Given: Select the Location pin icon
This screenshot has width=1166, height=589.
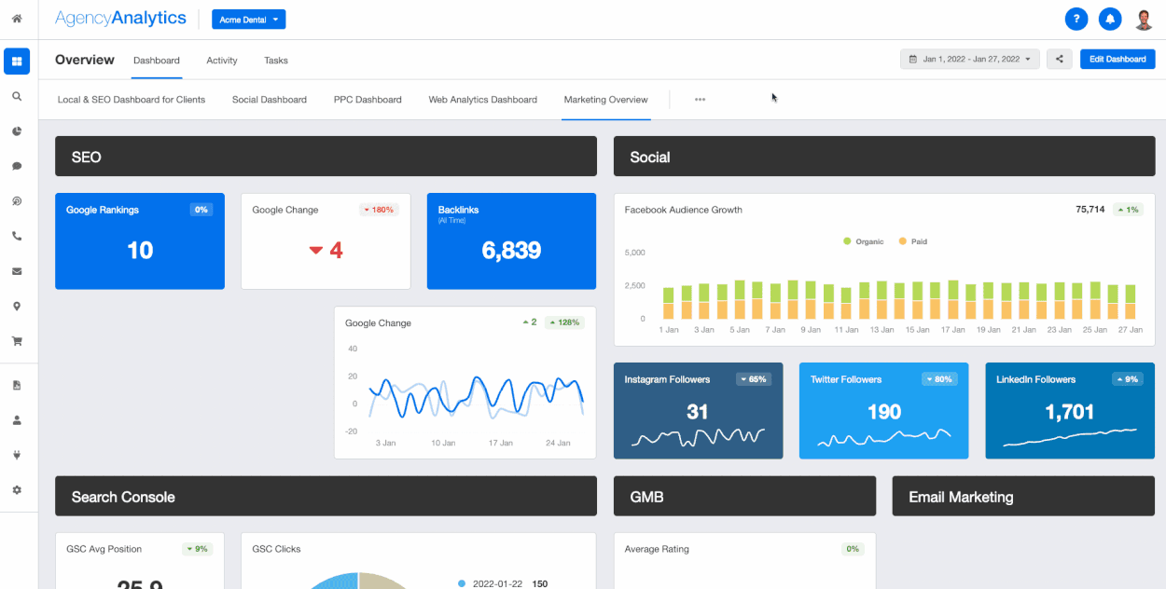Looking at the screenshot, I should (x=17, y=306).
